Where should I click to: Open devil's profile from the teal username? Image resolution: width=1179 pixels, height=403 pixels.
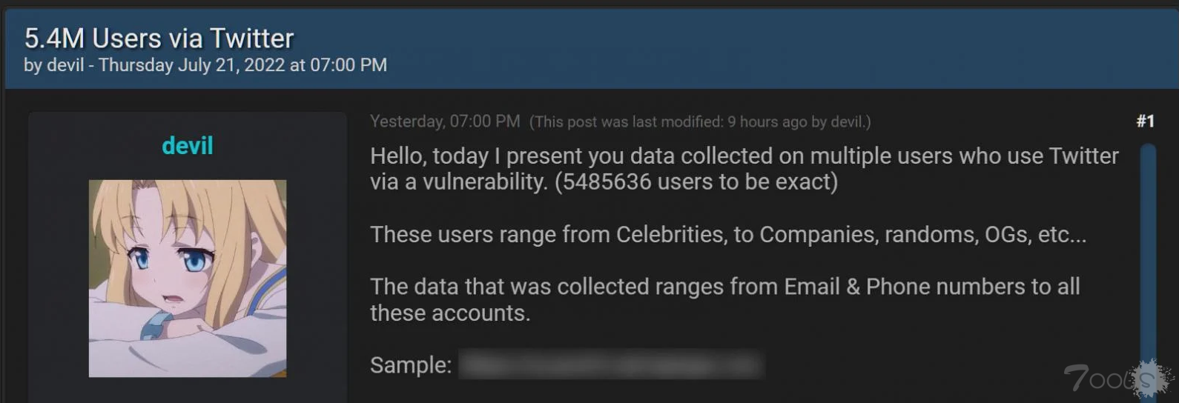point(188,146)
